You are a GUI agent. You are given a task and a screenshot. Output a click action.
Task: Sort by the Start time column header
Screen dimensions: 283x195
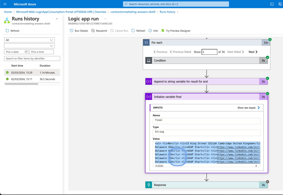click(17, 66)
